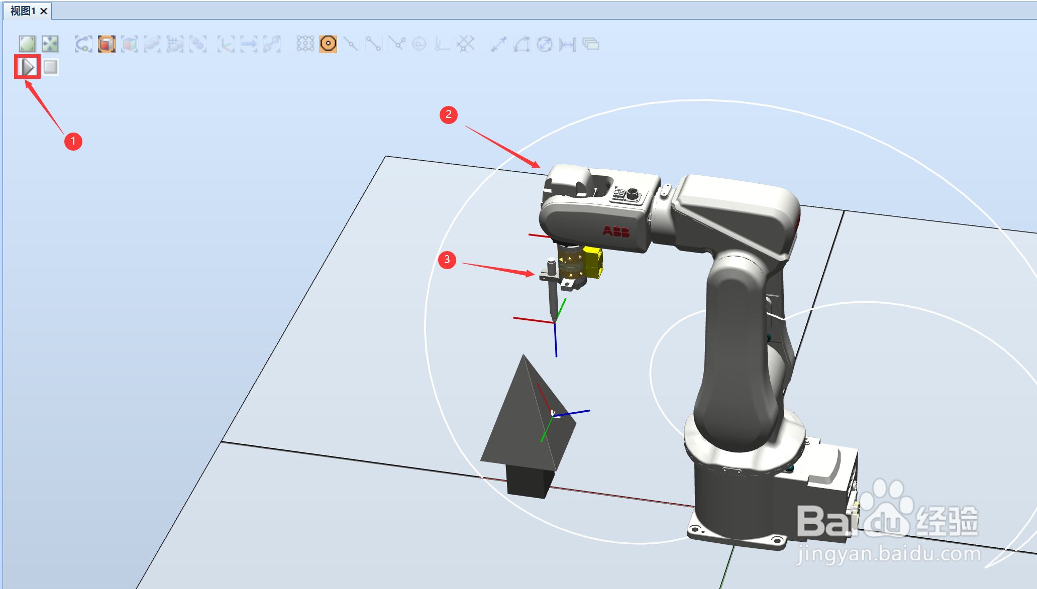The image size is (1037, 589).
Task: Toggle the highlighted Snap Center icon
Action: tap(328, 44)
